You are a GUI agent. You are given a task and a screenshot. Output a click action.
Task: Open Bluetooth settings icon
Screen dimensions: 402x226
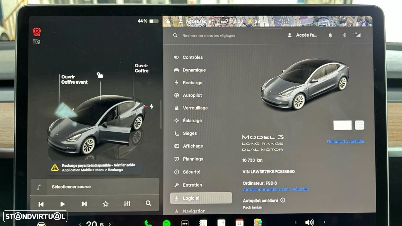344,35
